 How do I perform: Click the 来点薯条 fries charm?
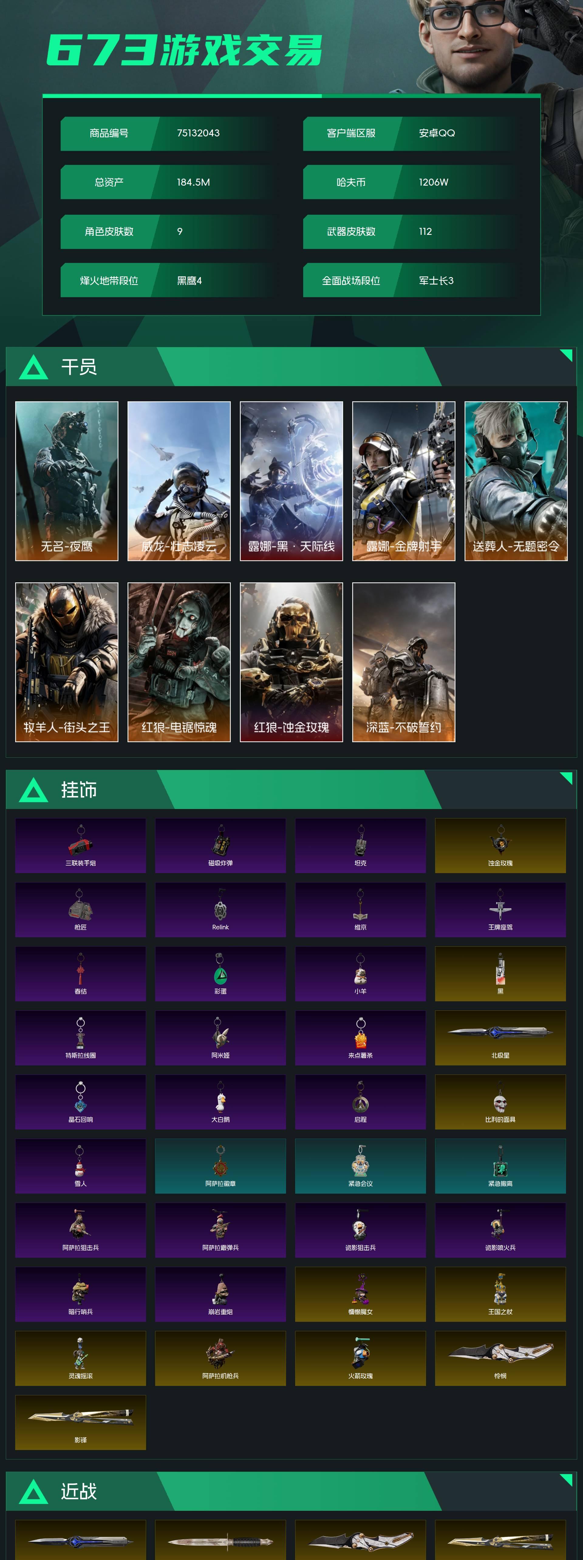tap(360, 1038)
